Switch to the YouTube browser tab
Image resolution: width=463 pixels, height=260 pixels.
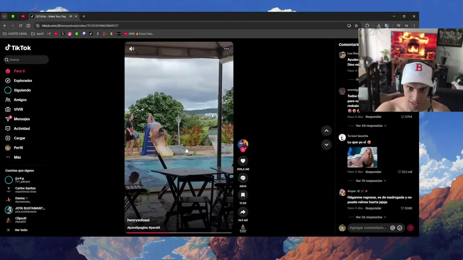click(23, 16)
